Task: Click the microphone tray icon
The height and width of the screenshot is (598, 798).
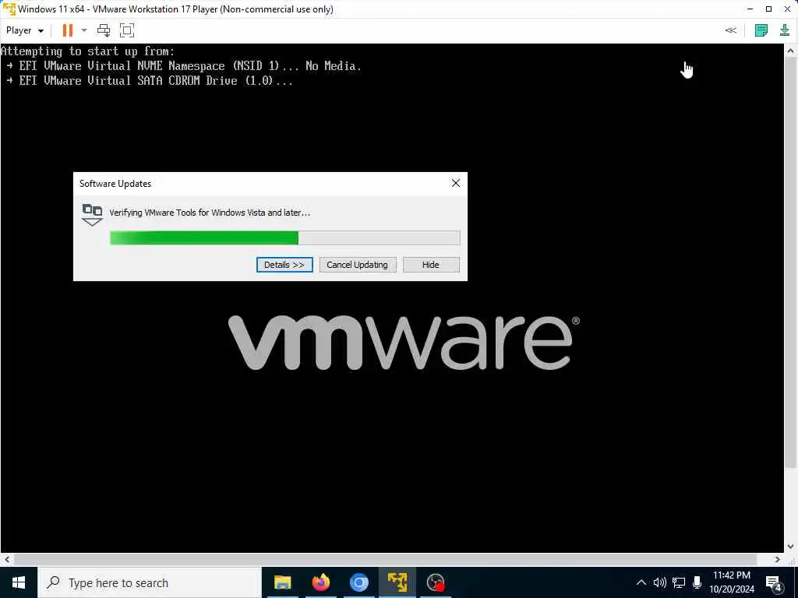Action: point(697,582)
